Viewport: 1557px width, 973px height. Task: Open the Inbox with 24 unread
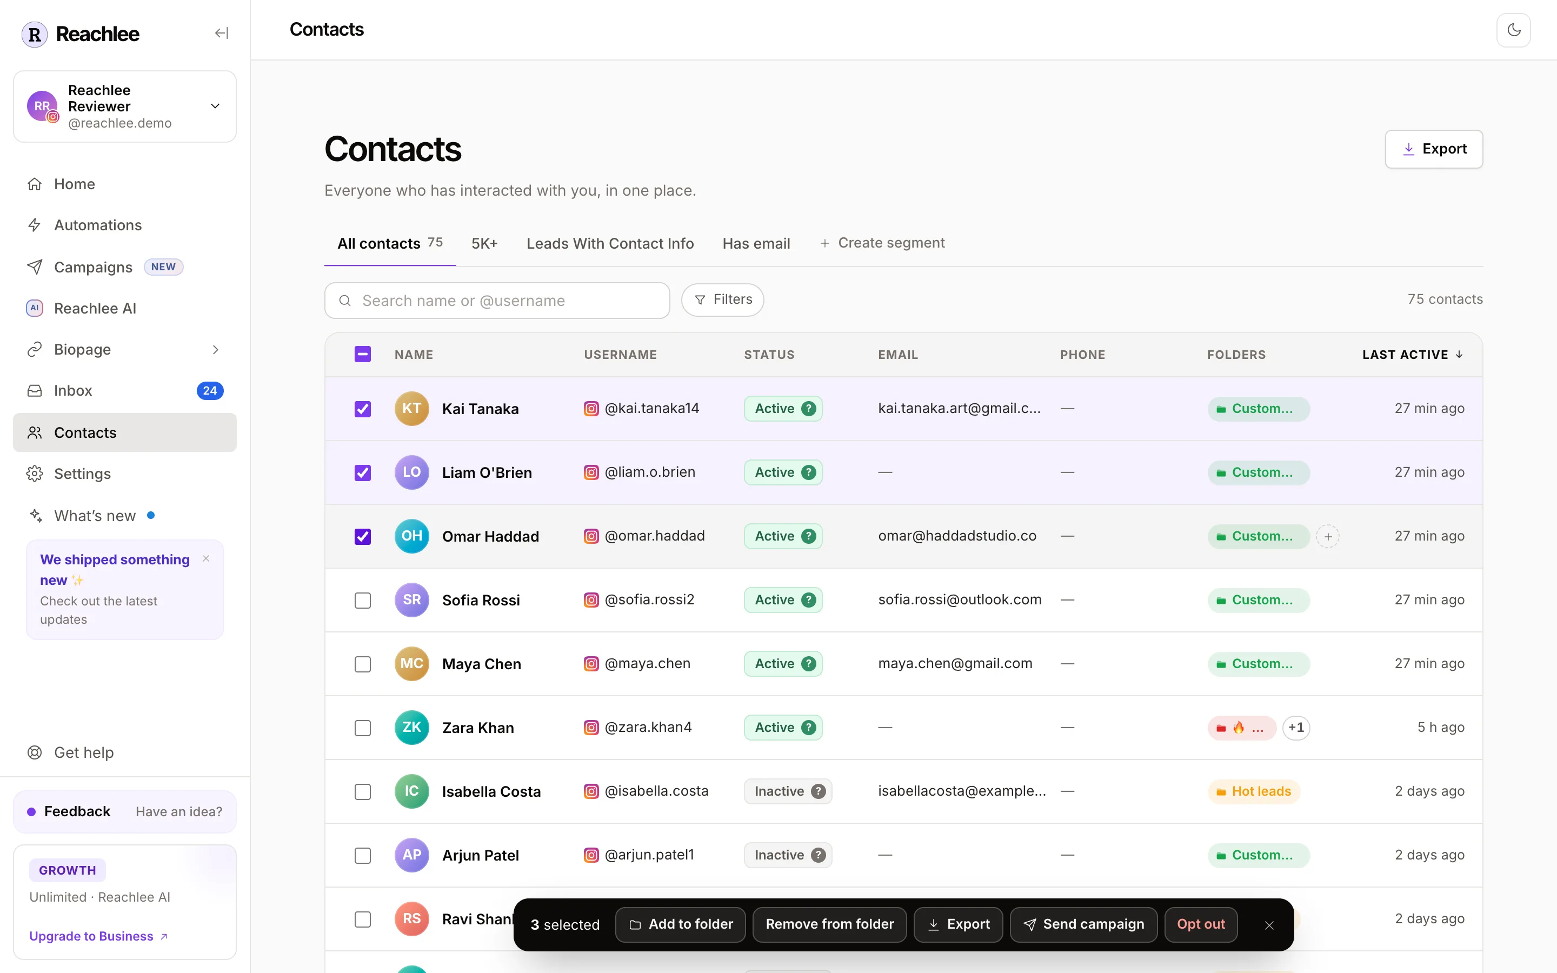[x=125, y=391]
